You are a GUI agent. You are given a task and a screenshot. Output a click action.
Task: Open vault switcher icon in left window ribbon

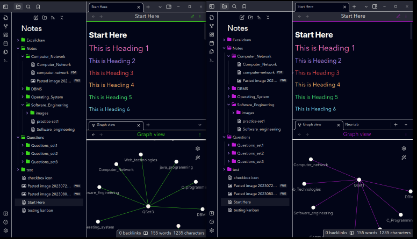click(x=5, y=213)
